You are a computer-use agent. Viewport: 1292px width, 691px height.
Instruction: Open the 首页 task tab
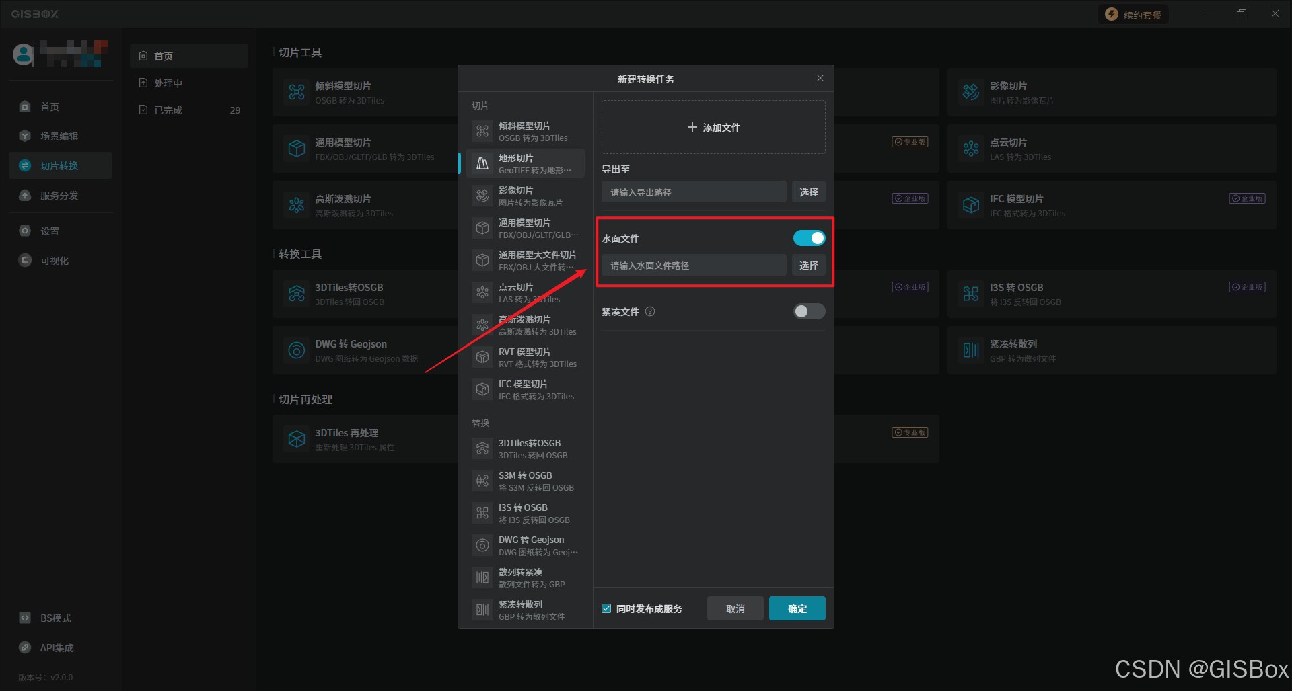pos(189,56)
